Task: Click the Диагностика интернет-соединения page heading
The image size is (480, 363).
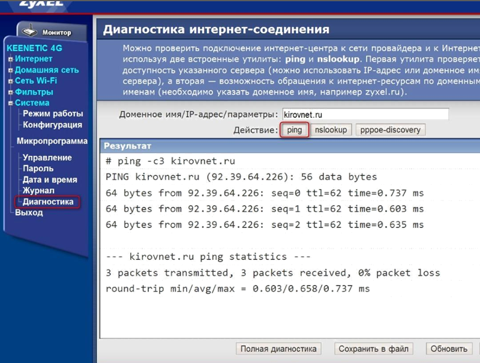Action: [x=216, y=29]
